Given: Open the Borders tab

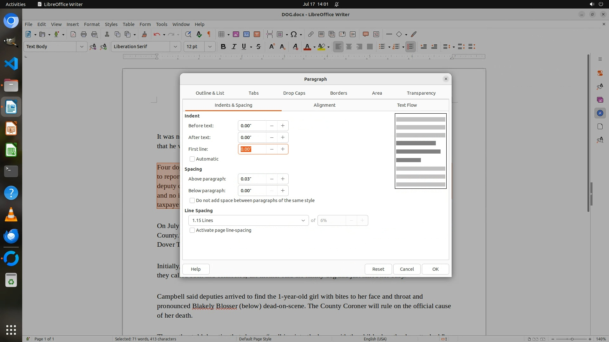Looking at the screenshot, I should coord(338,93).
